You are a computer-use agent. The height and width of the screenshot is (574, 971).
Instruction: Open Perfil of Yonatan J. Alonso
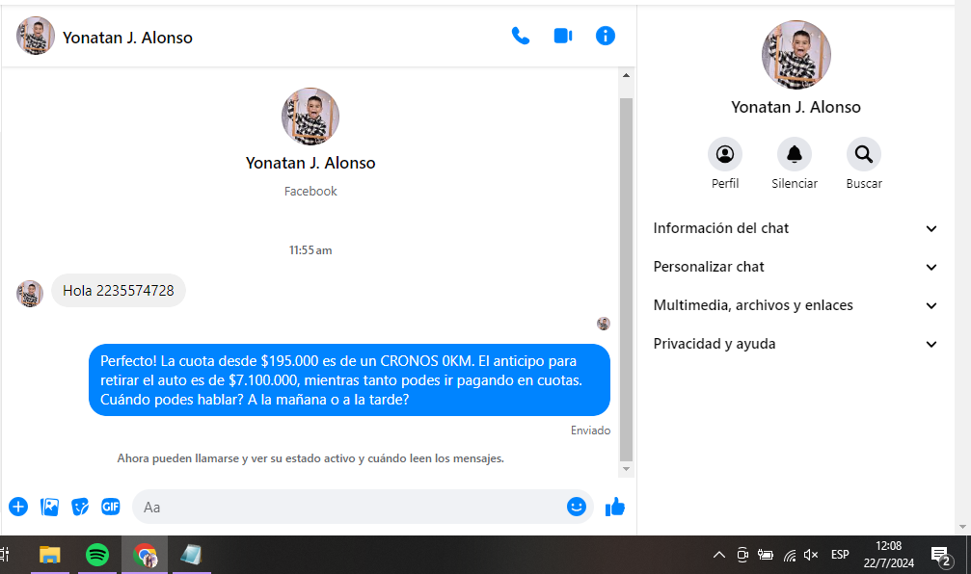click(x=725, y=155)
